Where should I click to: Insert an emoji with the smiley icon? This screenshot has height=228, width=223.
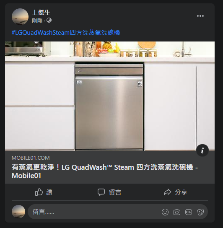165,212
